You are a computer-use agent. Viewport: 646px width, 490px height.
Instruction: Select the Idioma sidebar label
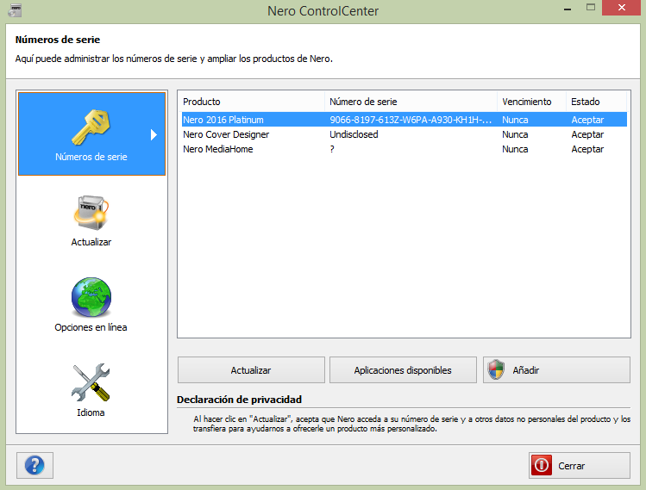[x=91, y=412]
